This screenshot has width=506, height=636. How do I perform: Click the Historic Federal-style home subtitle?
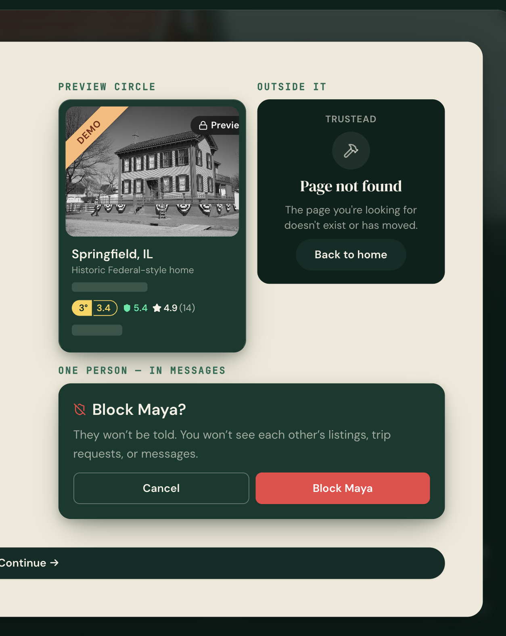coord(133,270)
